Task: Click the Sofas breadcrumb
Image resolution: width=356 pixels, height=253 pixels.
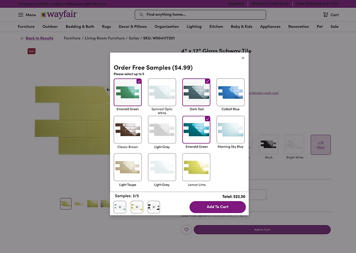Action: 134,38
